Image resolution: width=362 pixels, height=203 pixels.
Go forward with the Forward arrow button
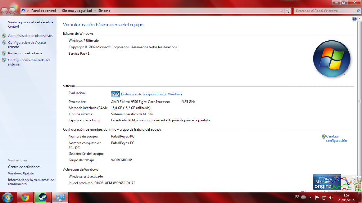coord(12,11)
